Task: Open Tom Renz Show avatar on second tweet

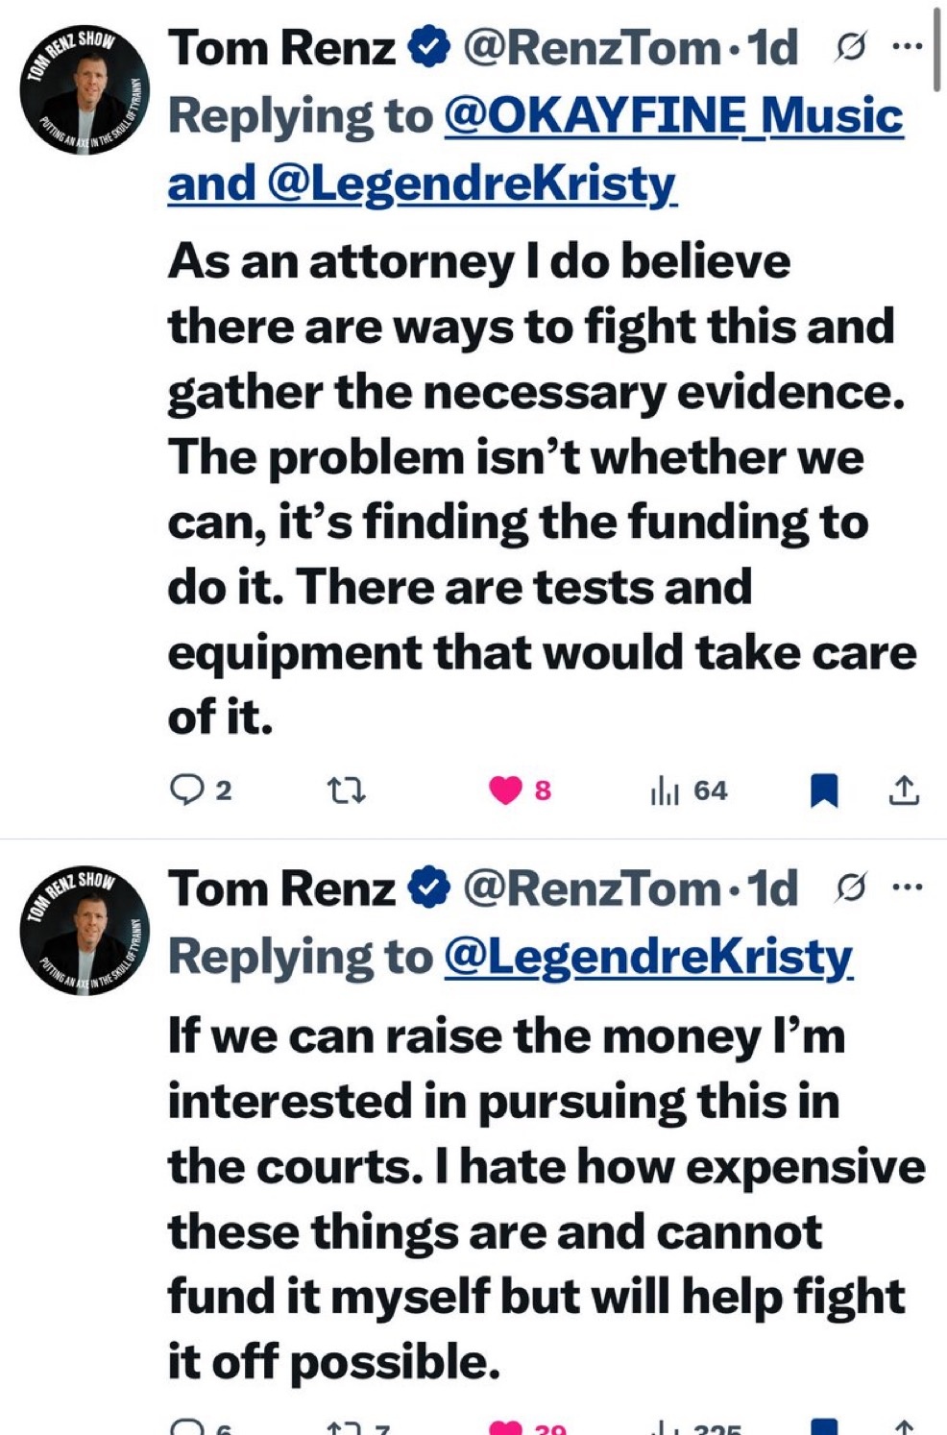Action: (x=85, y=932)
